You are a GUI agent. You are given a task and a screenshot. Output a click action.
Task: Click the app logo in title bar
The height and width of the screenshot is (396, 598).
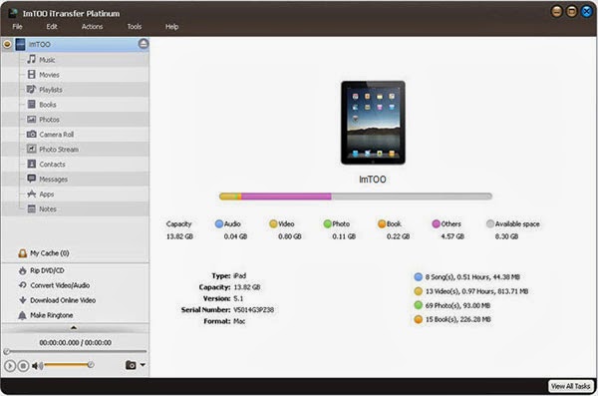coord(13,13)
